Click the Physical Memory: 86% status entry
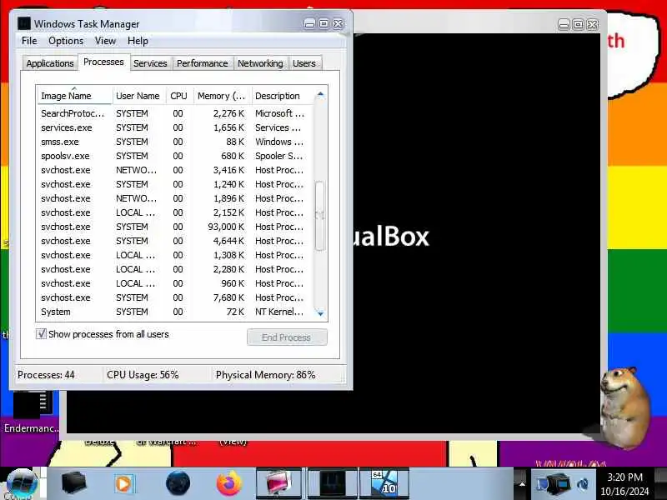 tap(266, 375)
